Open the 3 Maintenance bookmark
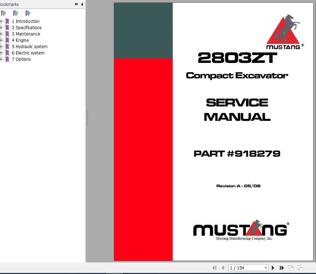Image resolution: width=316 pixels, height=274 pixels. (26, 34)
